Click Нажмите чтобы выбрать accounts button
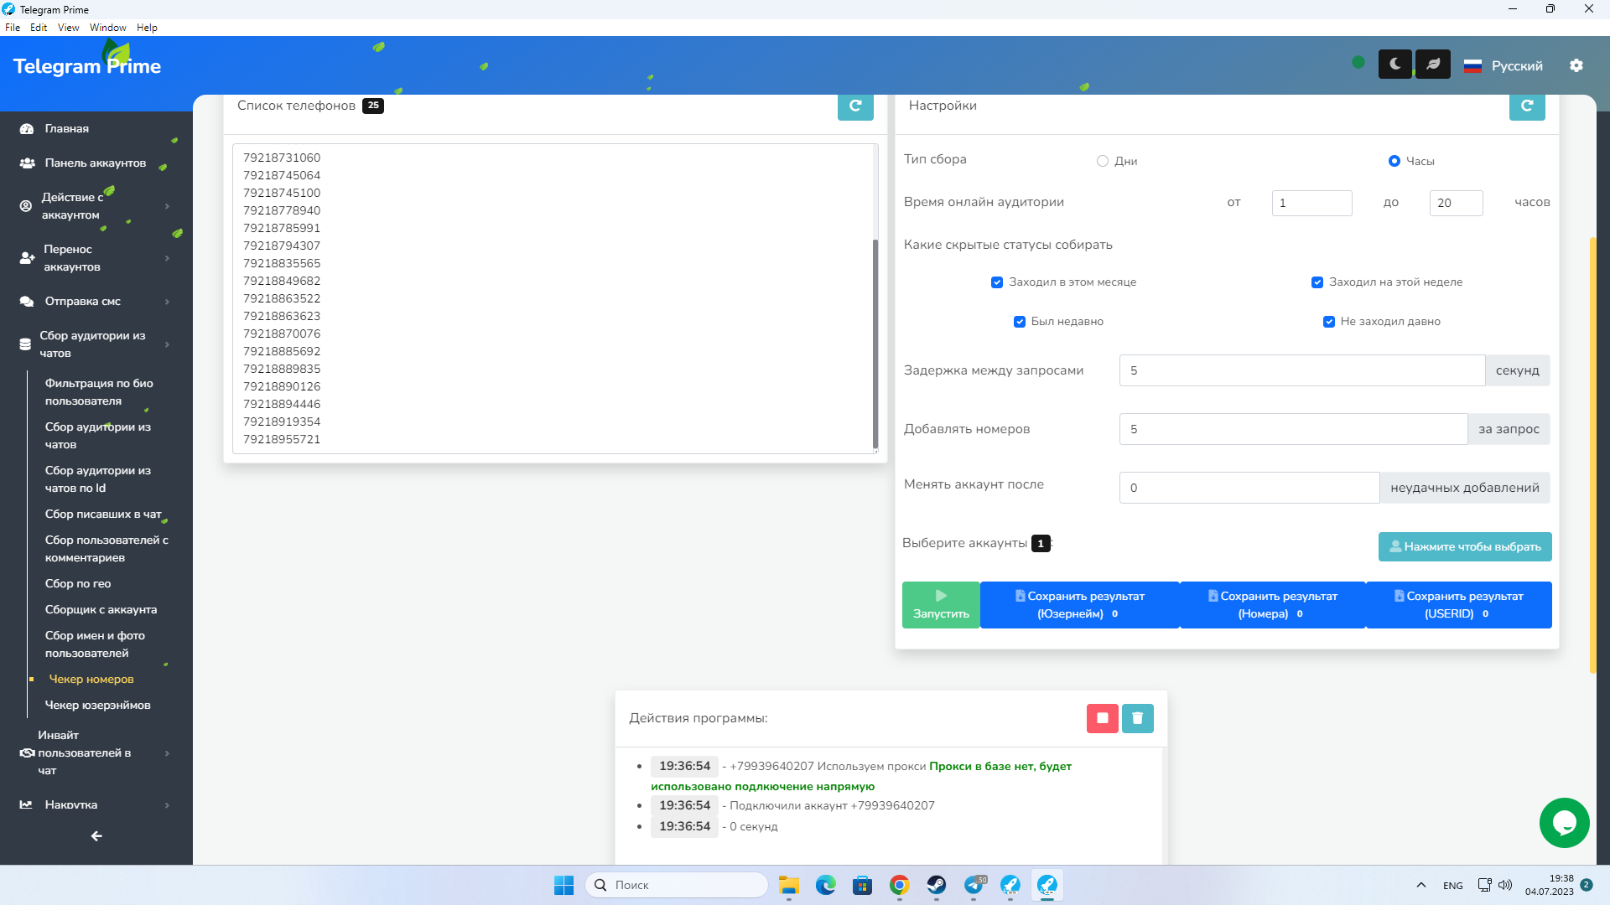Viewport: 1610px width, 905px height. click(x=1464, y=546)
